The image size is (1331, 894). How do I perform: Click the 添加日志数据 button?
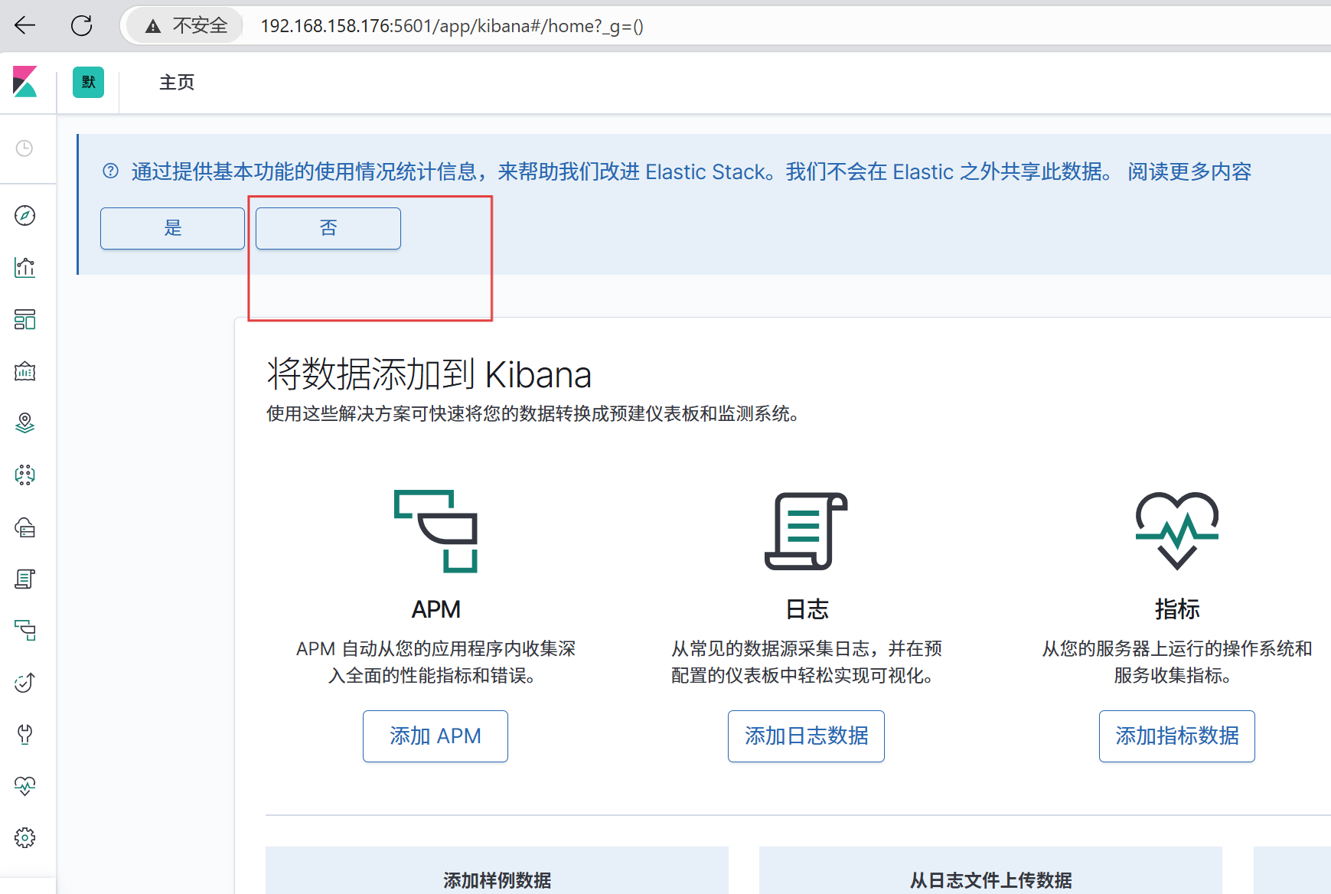coord(806,736)
